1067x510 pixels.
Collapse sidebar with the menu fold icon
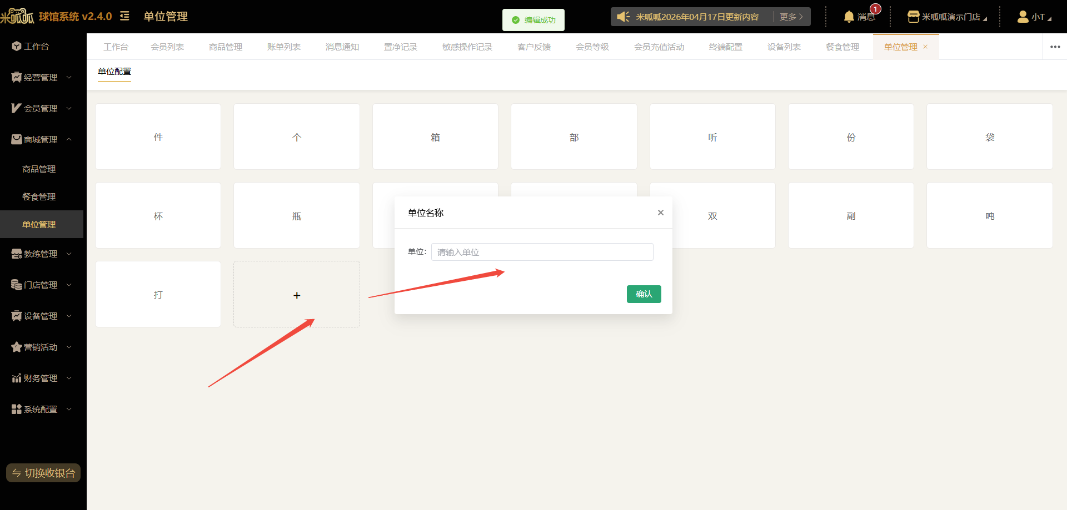(x=124, y=16)
